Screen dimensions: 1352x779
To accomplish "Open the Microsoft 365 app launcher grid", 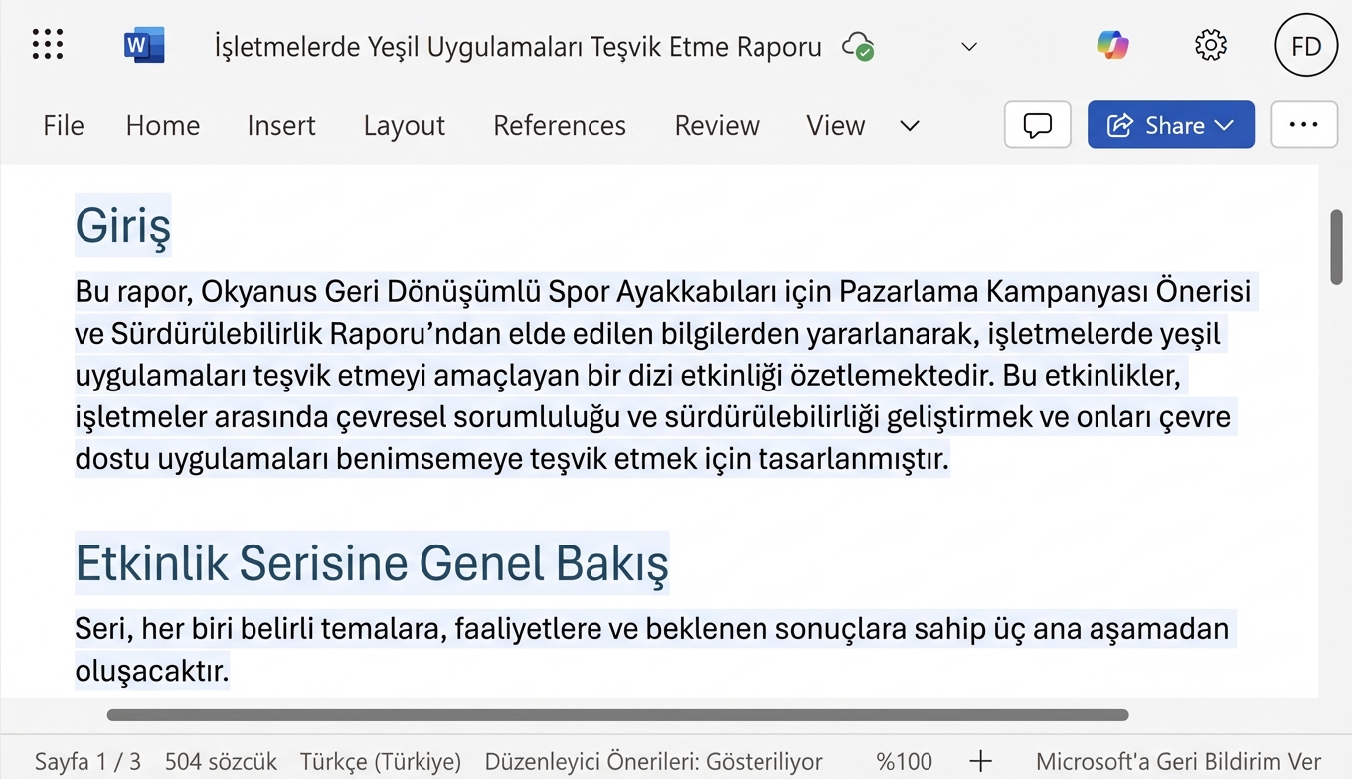I will [47, 44].
